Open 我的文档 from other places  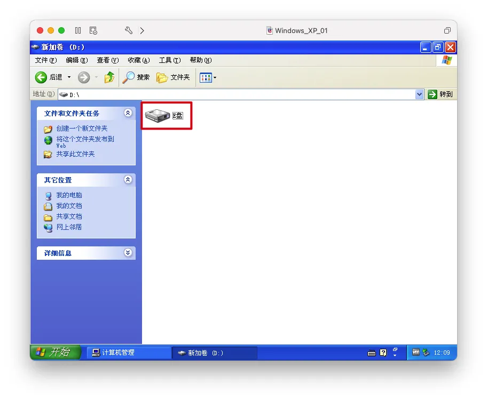click(x=69, y=206)
